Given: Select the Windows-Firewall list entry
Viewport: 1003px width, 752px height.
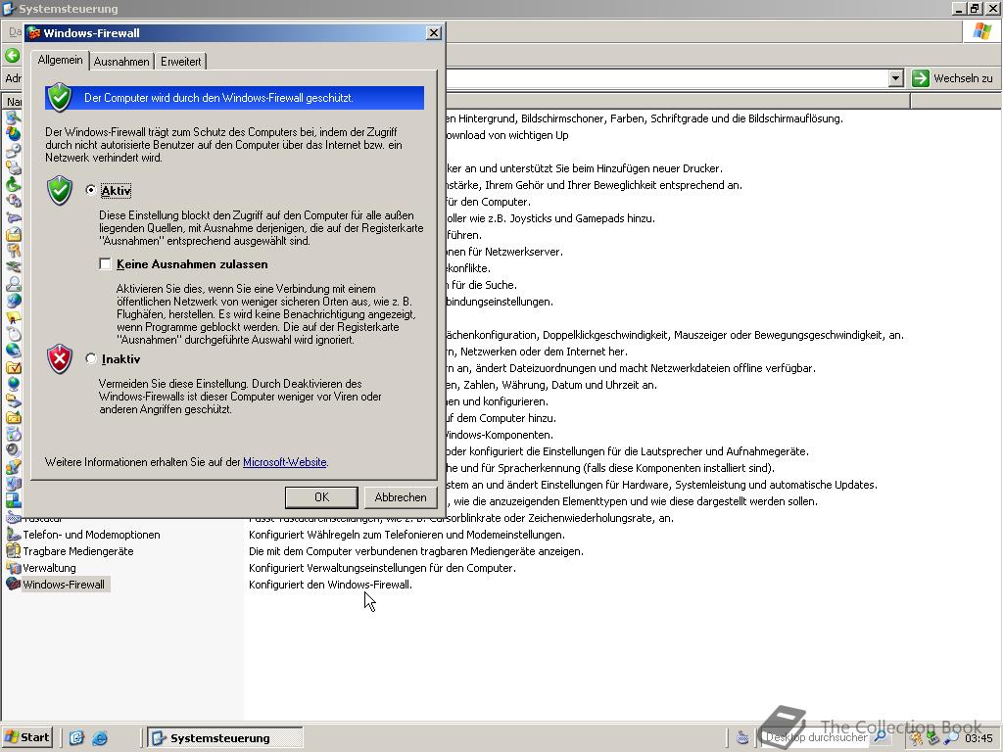Looking at the screenshot, I should point(64,584).
